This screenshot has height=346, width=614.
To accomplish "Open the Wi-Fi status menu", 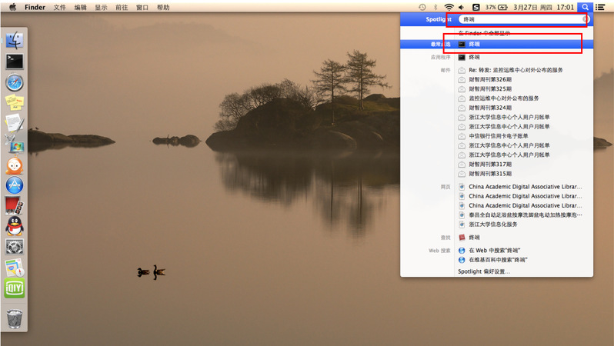I will click(449, 7).
